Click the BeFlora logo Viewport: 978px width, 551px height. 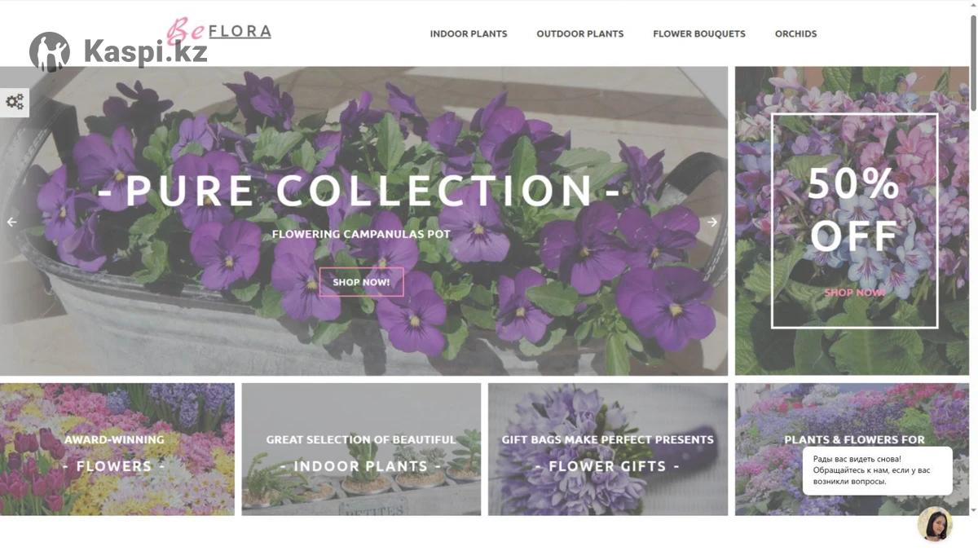[219, 32]
